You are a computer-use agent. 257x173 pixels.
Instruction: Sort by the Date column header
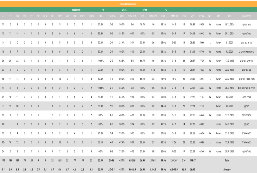point(229,16)
